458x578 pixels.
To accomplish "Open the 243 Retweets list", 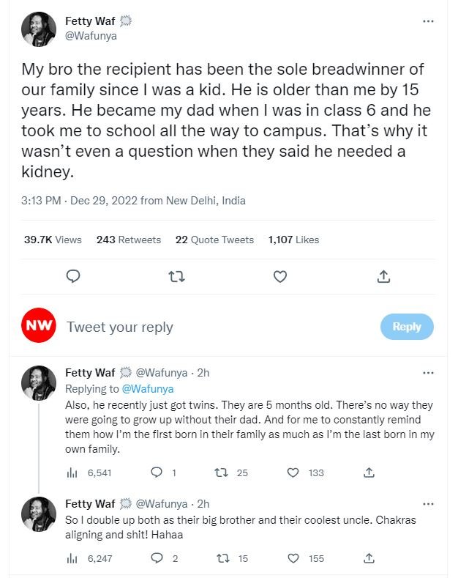I will pyautogui.click(x=129, y=240).
